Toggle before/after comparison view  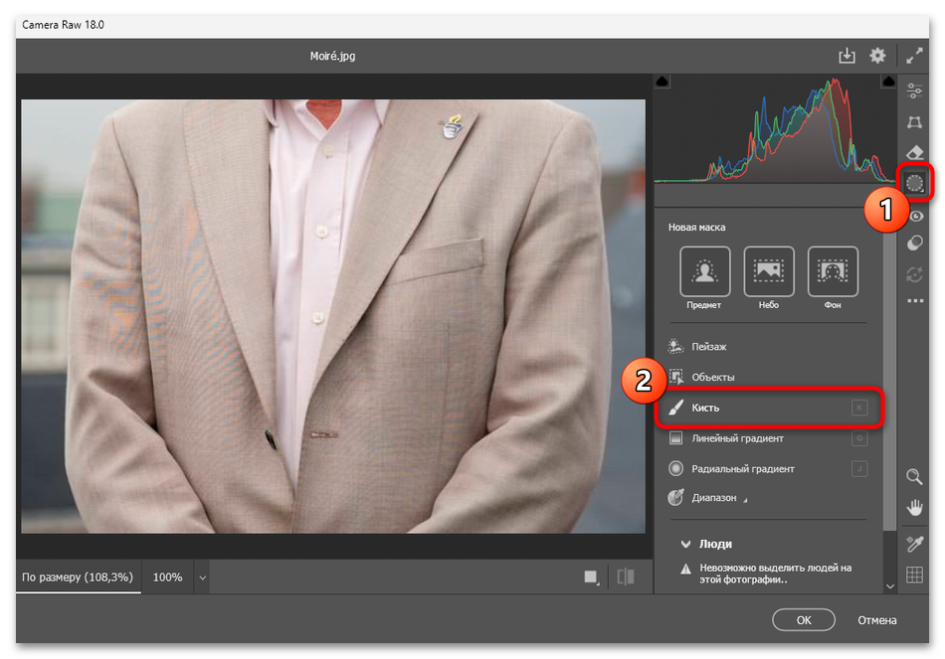point(626,577)
